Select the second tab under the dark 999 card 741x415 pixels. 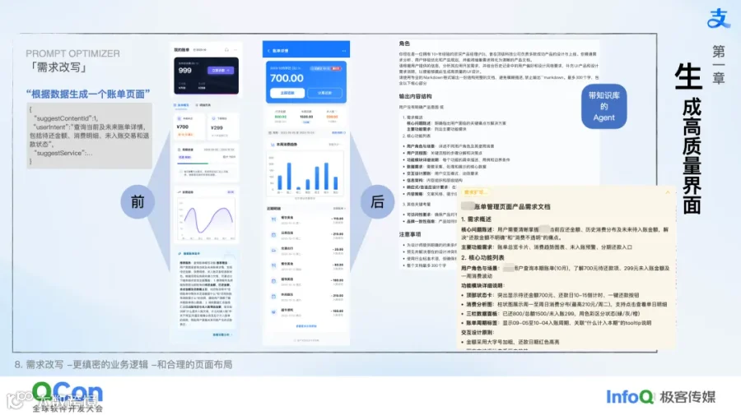[203, 105]
